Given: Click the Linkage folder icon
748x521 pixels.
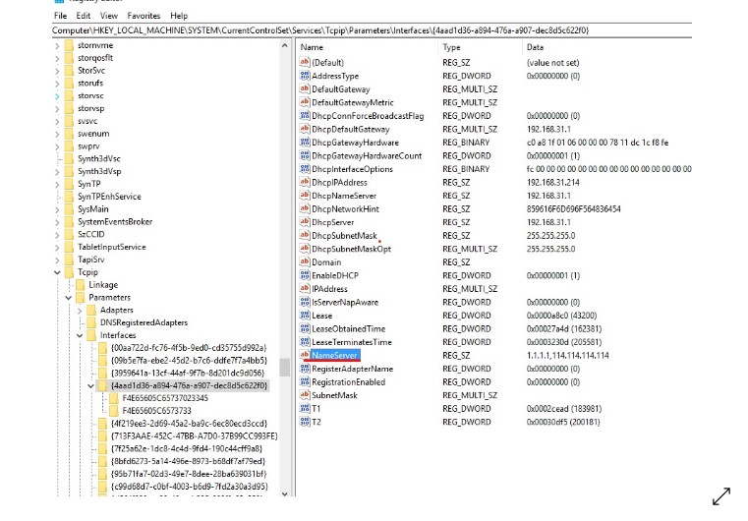Looking at the screenshot, I should coord(81,285).
